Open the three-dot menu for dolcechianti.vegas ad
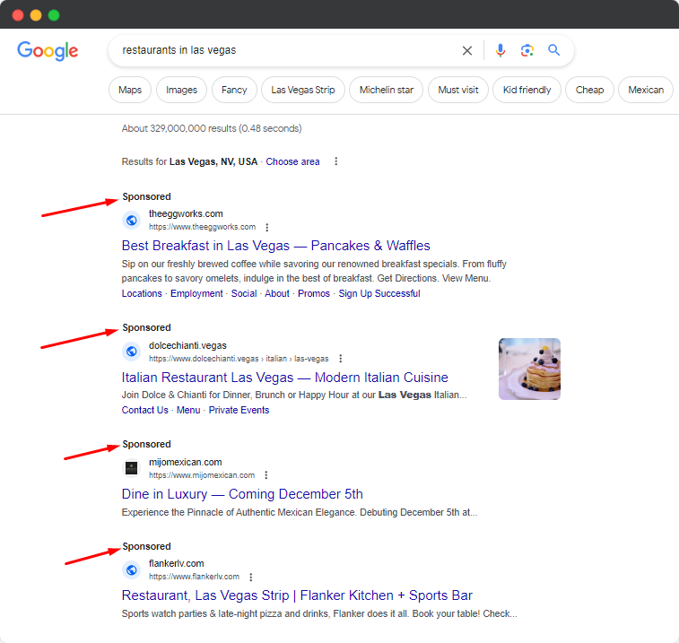Viewport: 679px width, 643px height. [340, 359]
